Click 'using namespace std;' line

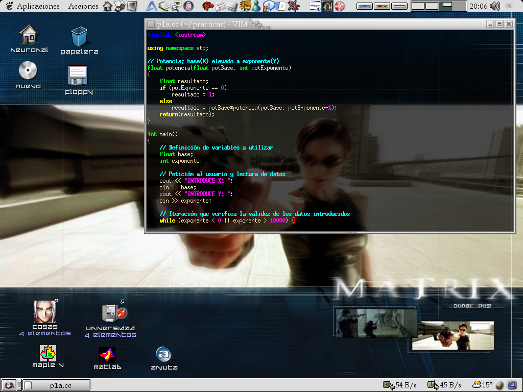(177, 48)
